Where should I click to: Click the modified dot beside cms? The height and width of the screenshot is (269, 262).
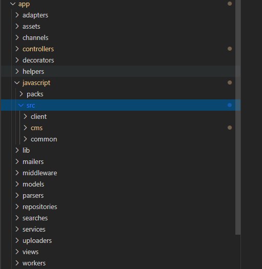(230, 128)
